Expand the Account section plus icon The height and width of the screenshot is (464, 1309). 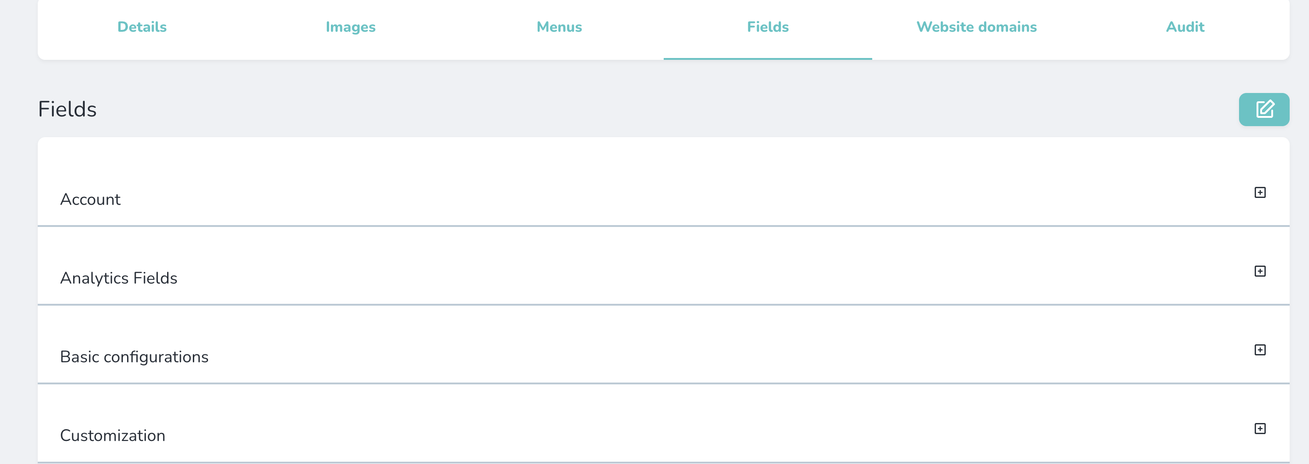coord(1260,192)
